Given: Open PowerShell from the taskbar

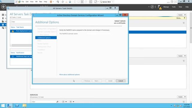Looking at the screenshot, I should coord(17,106).
